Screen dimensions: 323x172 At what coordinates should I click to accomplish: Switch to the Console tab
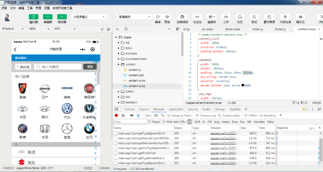[x=129, y=109]
